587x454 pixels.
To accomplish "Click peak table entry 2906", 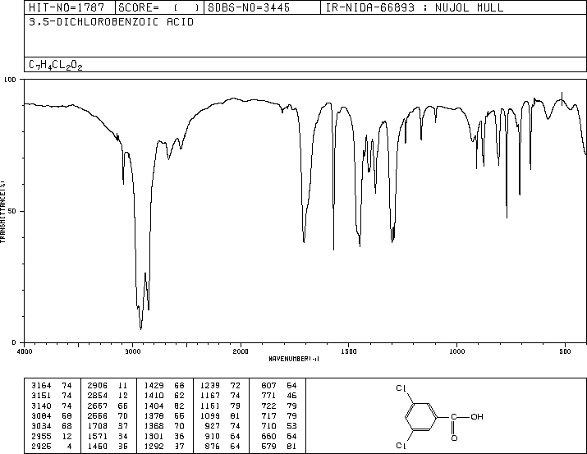I will click(98, 386).
